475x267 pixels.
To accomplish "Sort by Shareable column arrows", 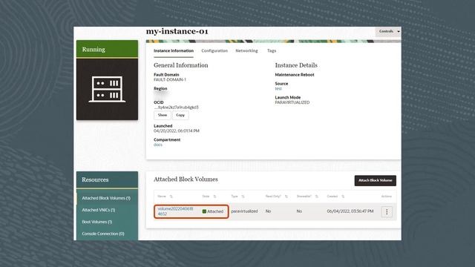I will [317, 197].
